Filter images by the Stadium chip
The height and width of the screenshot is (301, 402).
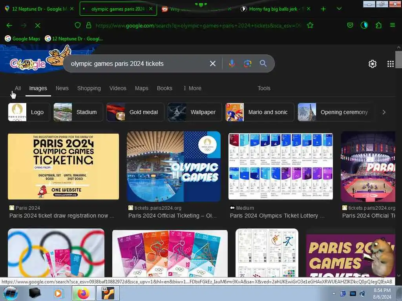[78, 112]
